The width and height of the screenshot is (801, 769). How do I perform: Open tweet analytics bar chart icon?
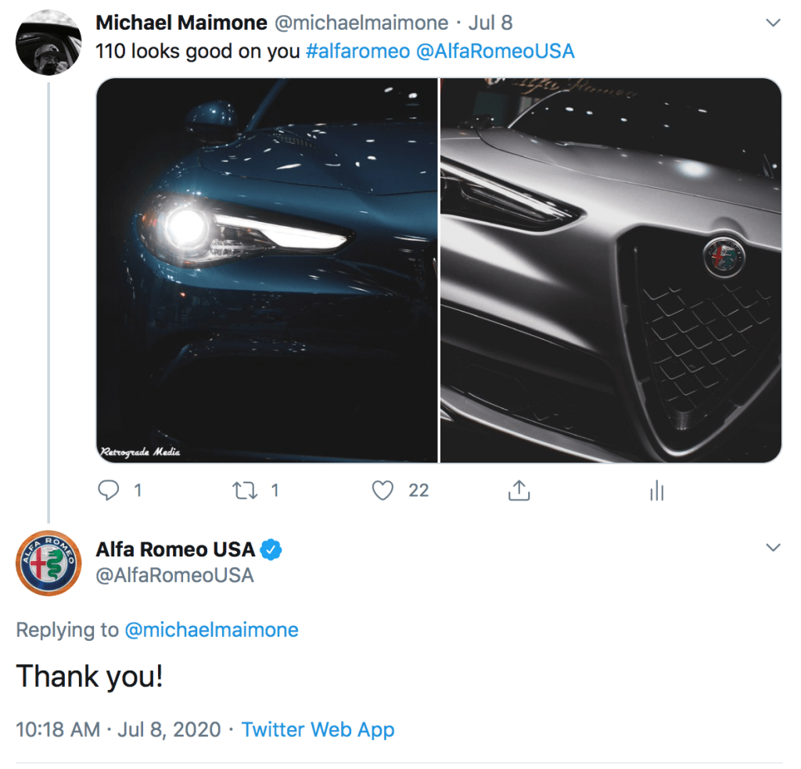point(657,490)
